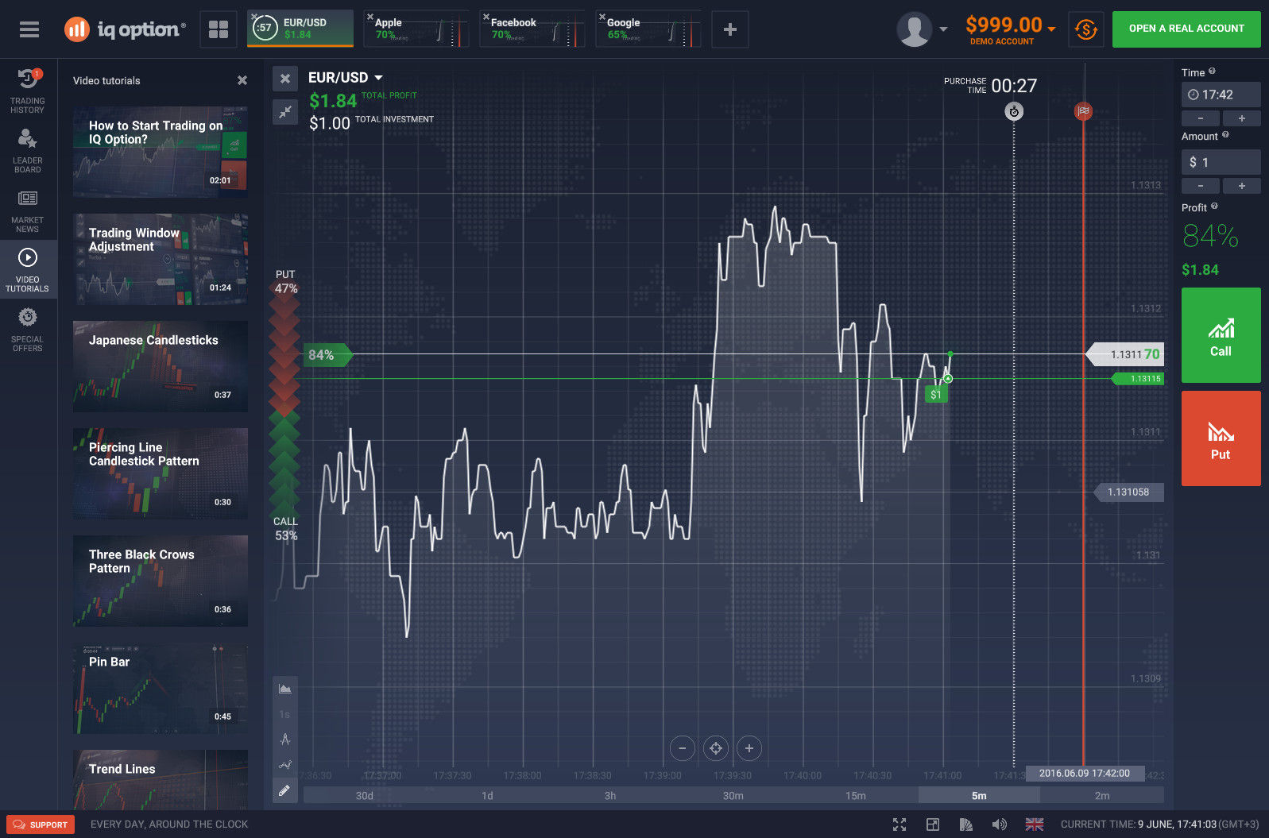Click the window layout icon in status bar
Screen dimensions: 1269x838
[x=933, y=824]
